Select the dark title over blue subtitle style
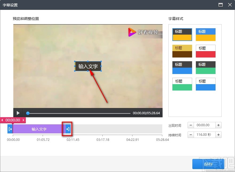 [182, 68]
